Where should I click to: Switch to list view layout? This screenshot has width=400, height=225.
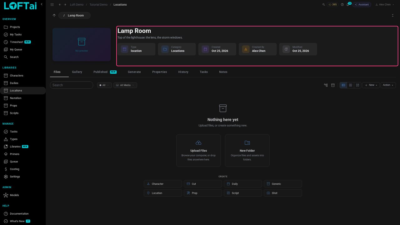click(x=343, y=85)
